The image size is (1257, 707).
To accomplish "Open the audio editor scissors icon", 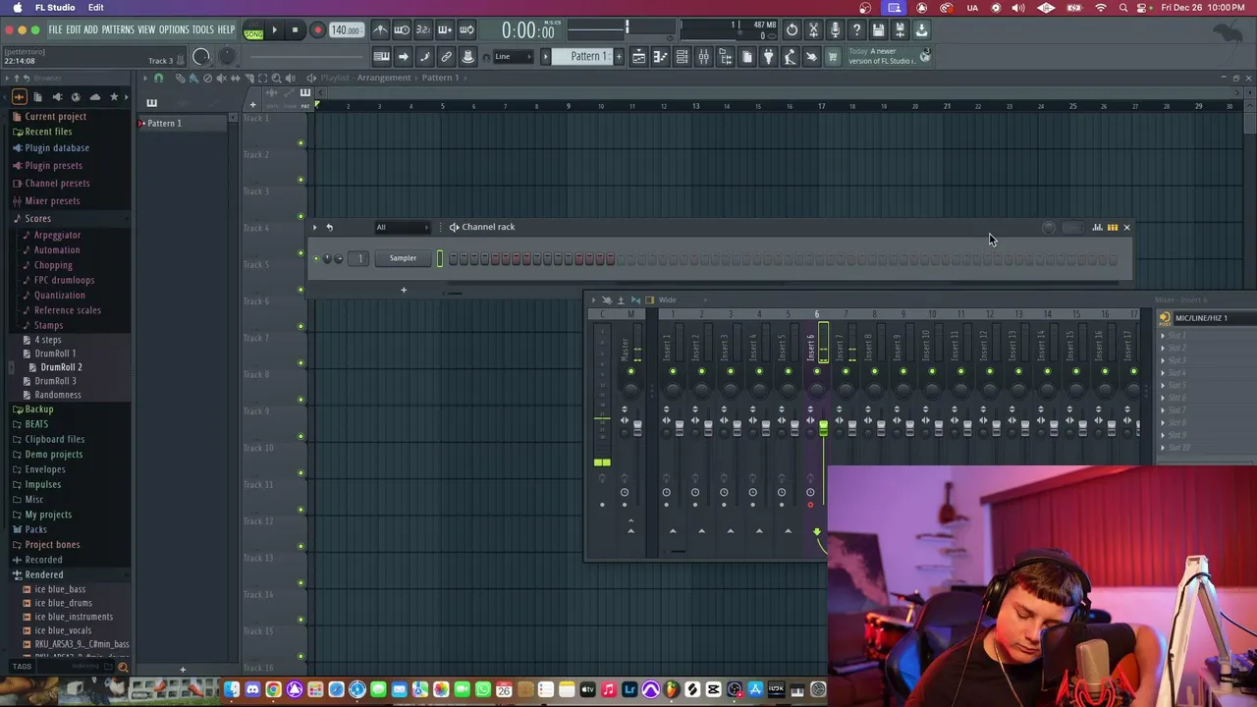I will 813,29.
